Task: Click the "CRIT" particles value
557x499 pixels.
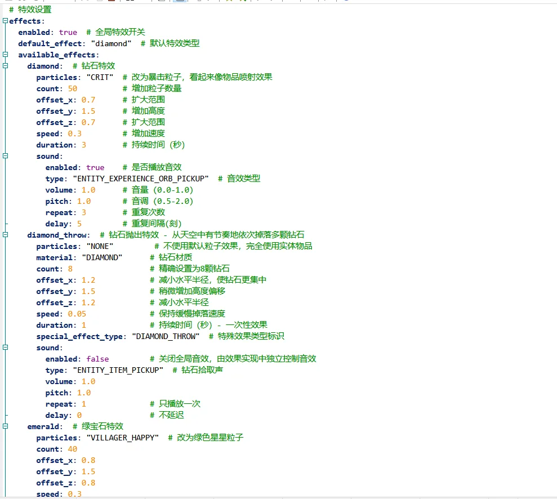Action: coord(100,77)
